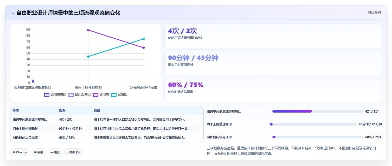Image resolution: width=392 pixels, height=166 pixels.
Task: Click the page title about 自由职业设计师
Action: coord(68,13)
